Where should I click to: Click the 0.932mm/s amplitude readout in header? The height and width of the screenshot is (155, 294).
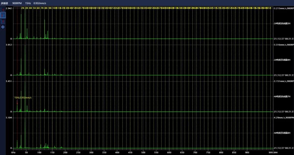click(x=39, y=3)
